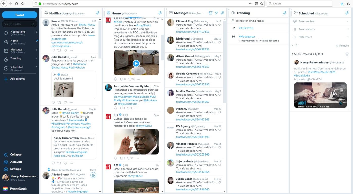Click the Add column plus icon
Image resolution: width=353 pixels, height=194 pixels.
click(x=6, y=79)
